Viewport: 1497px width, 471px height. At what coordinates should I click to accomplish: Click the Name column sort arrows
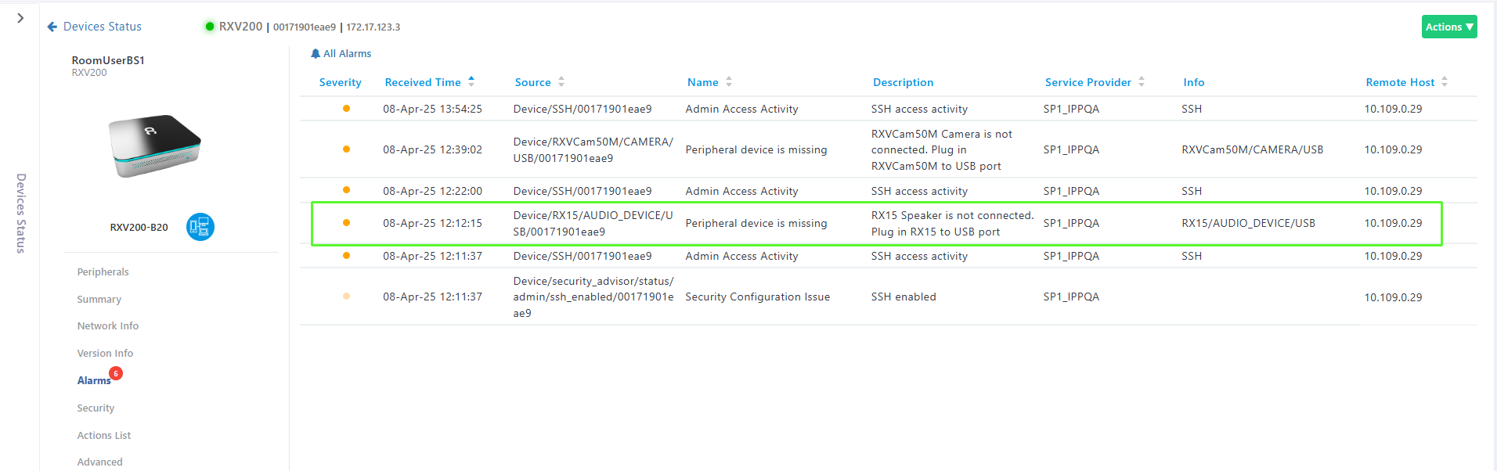click(729, 82)
